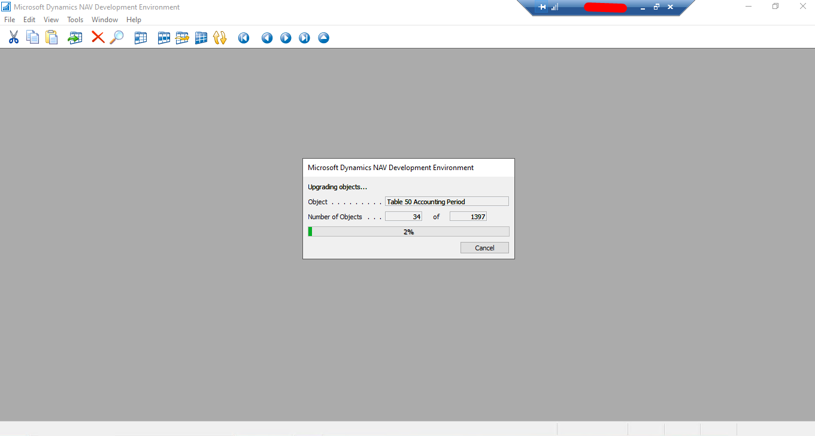815x436 pixels.
Task: Click the total objects field 1397
Action: tap(468, 217)
